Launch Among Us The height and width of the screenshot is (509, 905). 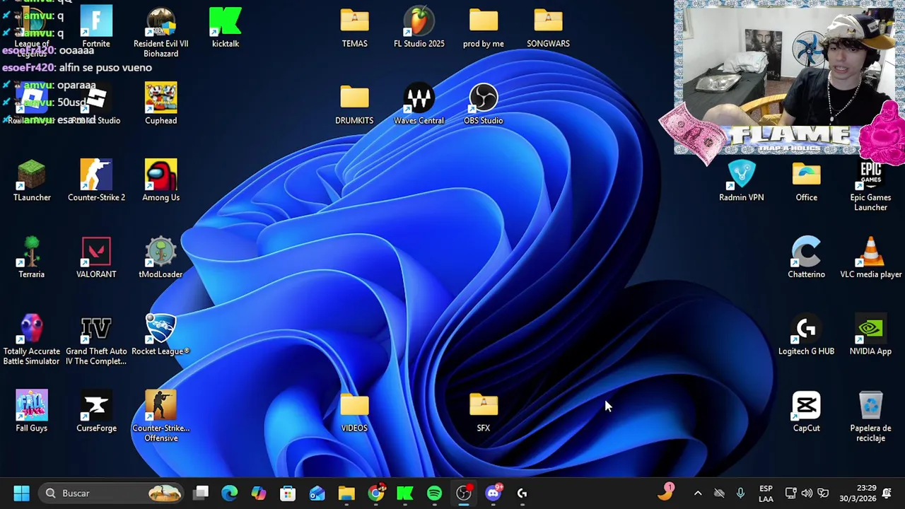pyautogui.click(x=160, y=180)
